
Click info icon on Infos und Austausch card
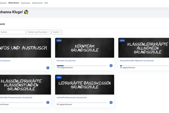(48, 68)
